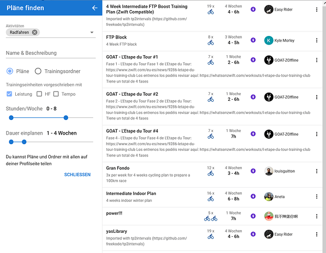Open three-dot menu for yasLibrary plan
Screen dimensions: 326x253
pyautogui.click(x=316, y=234)
